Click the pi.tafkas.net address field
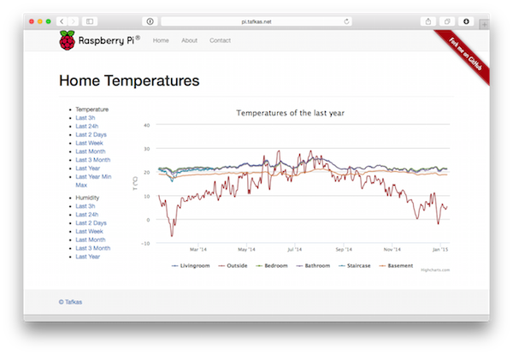513x355 pixels. [256, 21]
